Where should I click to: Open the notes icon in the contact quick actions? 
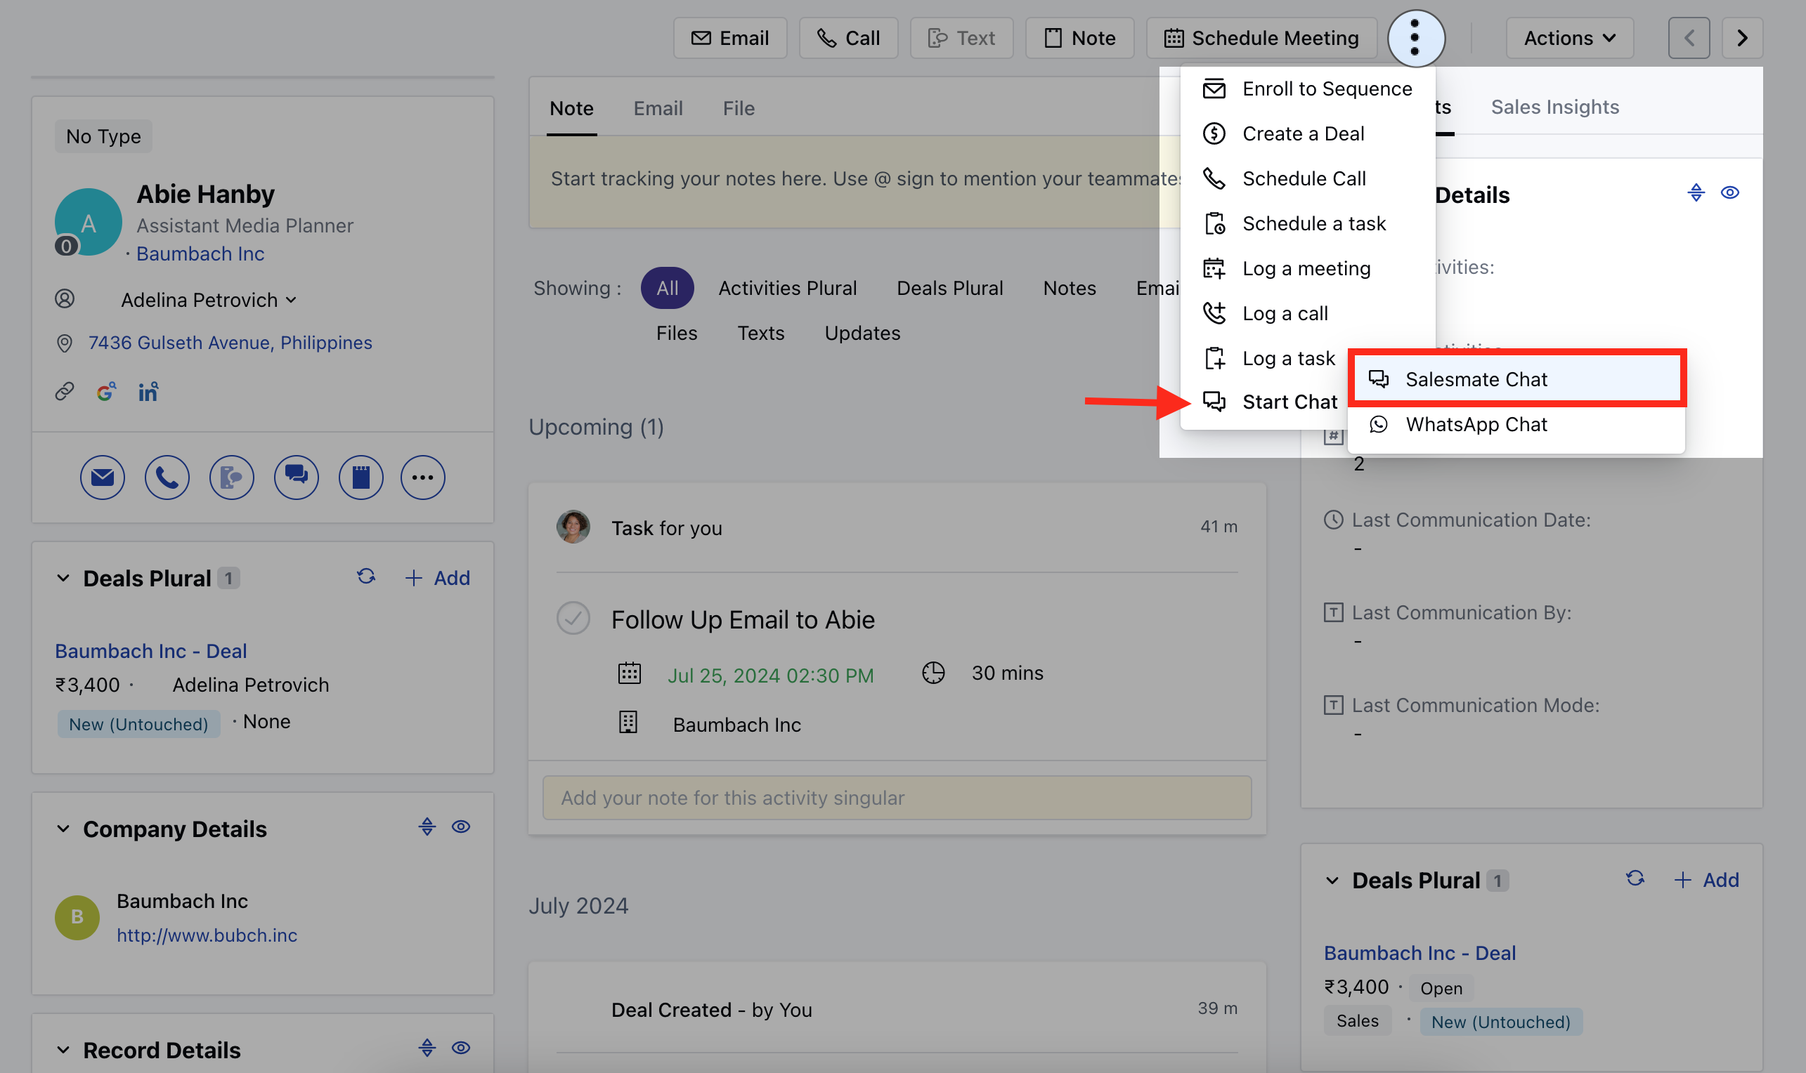click(361, 478)
